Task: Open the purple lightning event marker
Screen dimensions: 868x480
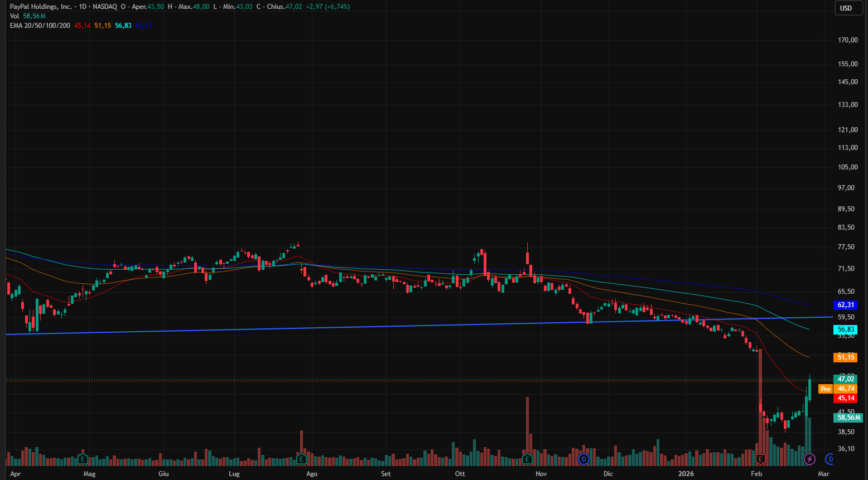Action: click(809, 459)
